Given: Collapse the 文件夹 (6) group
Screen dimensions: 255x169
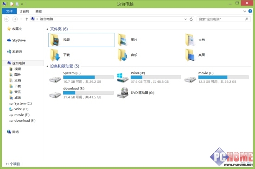Looking at the screenshot, I should tap(47, 29).
